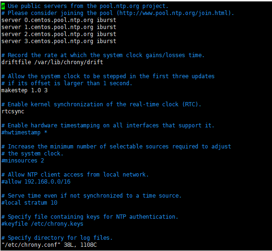Click the driftfile /var/lib/chrony/drift path
Image resolution: width=272 pixels, height=251 pixels.
point(68,62)
